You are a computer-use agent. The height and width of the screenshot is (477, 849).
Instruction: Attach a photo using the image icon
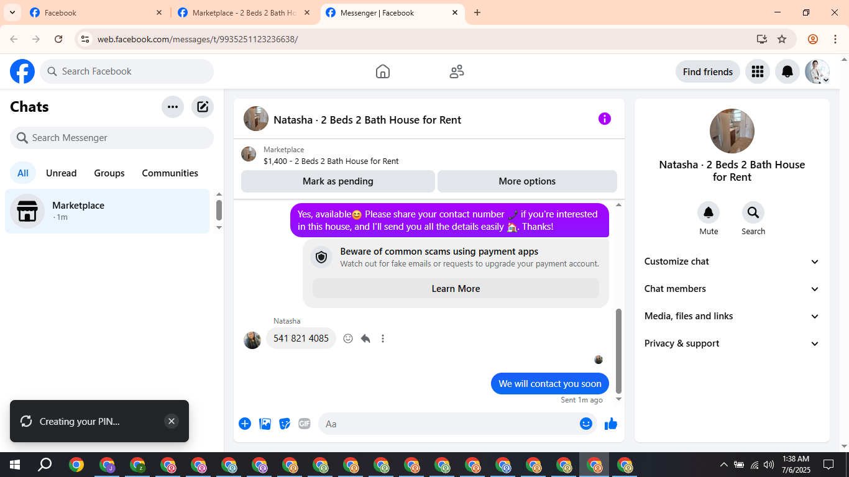(x=265, y=424)
